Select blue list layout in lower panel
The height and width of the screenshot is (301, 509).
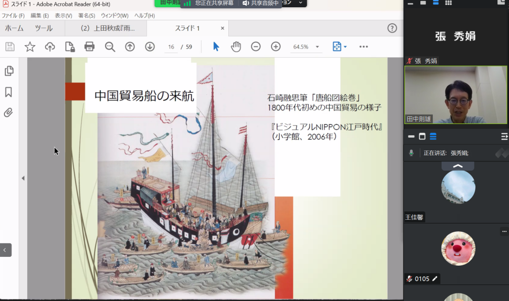coord(433,136)
